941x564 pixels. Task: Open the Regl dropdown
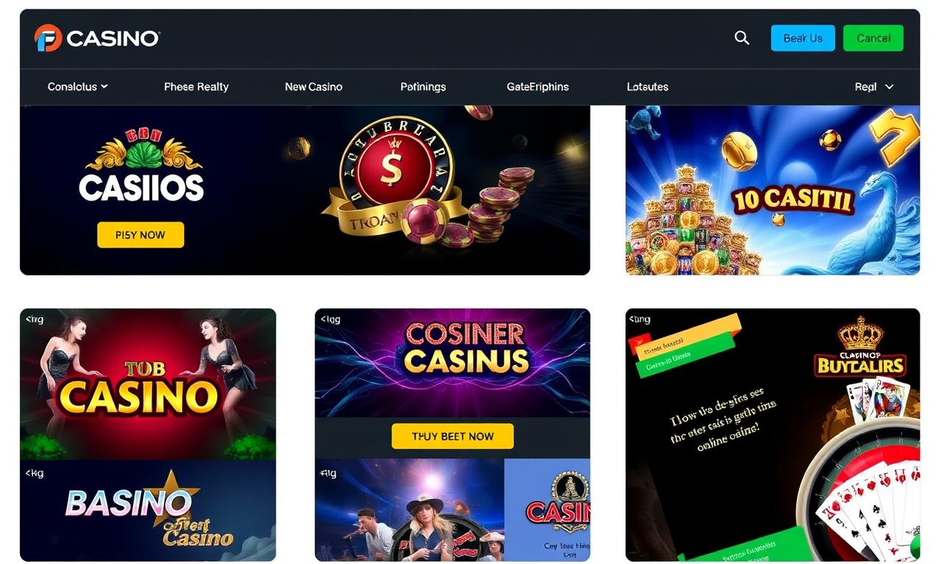874,87
